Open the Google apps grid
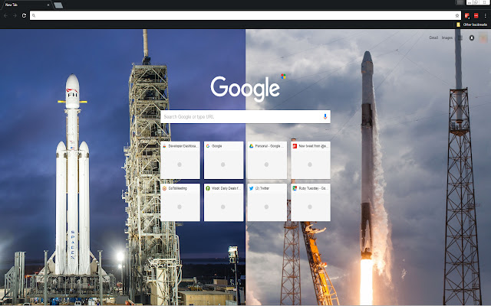 pos(460,37)
